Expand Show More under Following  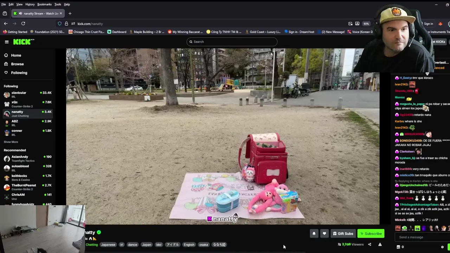tap(11, 142)
